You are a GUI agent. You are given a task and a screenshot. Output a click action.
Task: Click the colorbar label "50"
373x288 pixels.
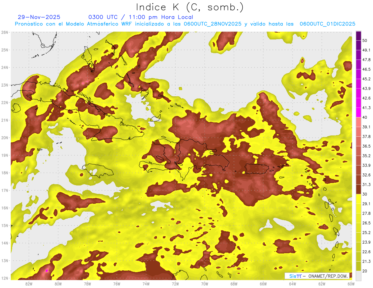365,40
